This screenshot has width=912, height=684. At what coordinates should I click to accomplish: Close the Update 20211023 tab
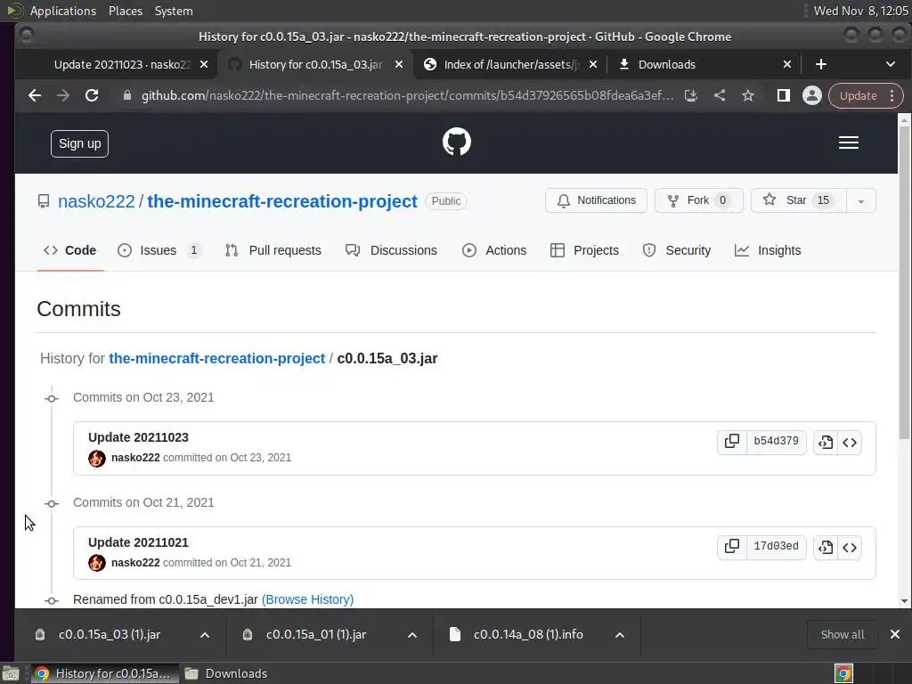click(204, 64)
